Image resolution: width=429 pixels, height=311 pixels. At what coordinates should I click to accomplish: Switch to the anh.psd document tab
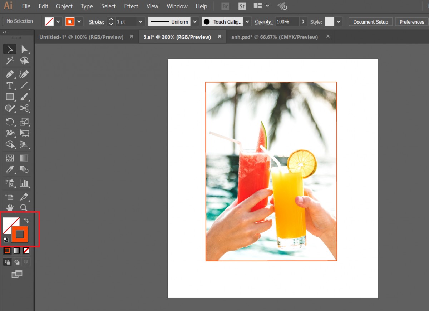coord(274,37)
